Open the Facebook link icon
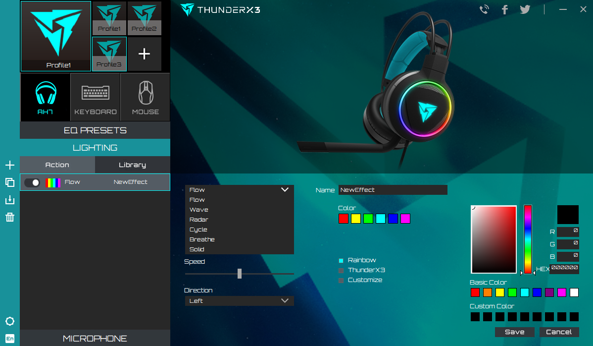The width and height of the screenshot is (593, 346). pos(504,9)
